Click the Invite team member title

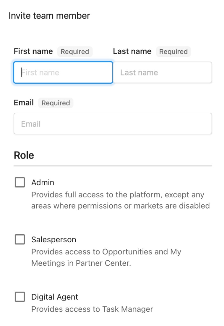coord(49,16)
